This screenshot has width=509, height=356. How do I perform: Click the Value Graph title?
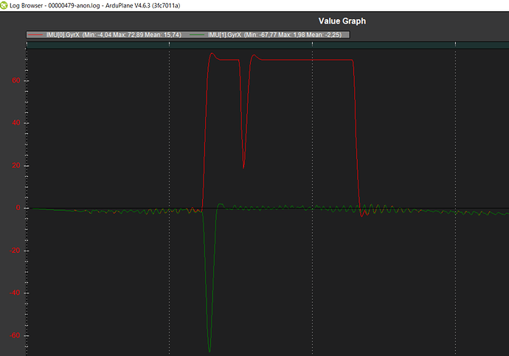coord(342,21)
